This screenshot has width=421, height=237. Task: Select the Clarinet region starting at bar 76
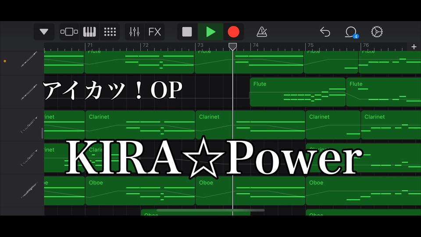coord(391,125)
